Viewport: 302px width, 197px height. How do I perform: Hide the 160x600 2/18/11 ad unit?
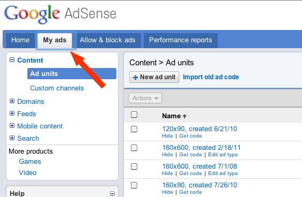tap(167, 155)
